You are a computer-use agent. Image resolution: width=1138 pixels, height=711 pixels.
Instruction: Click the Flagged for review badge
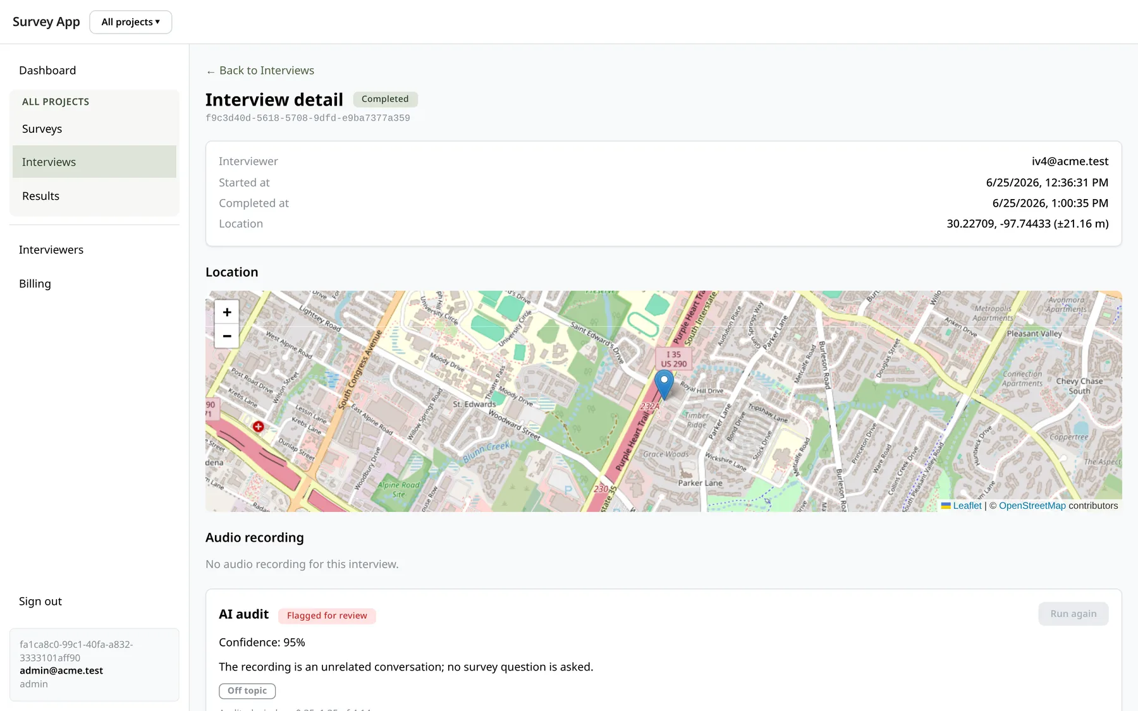[327, 616]
